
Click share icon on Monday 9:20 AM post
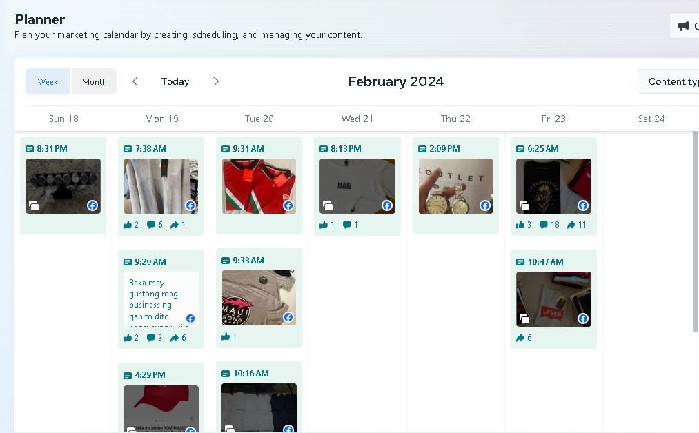[x=175, y=338]
